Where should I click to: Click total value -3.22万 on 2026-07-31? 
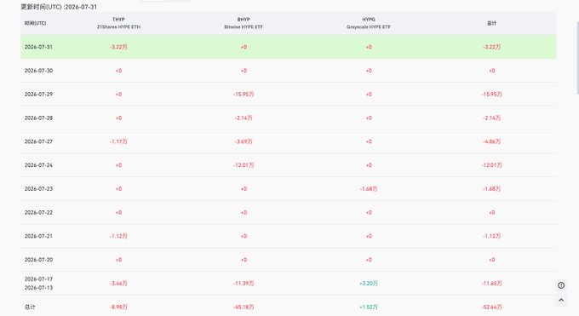(491, 47)
